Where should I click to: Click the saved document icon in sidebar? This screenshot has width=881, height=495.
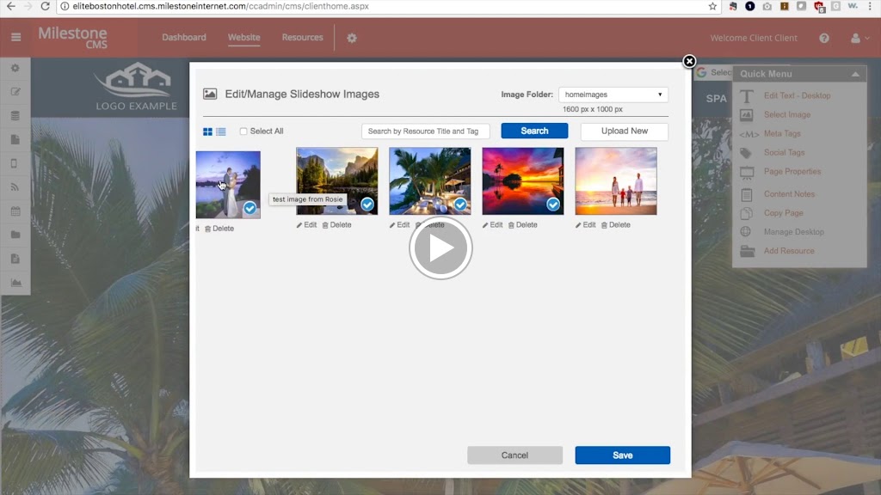tap(15, 259)
